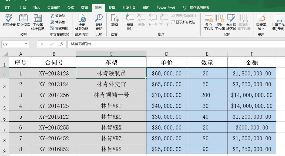Toggle 显示所有批注 show all comments
Screen dimensions: 285x156
185,22
